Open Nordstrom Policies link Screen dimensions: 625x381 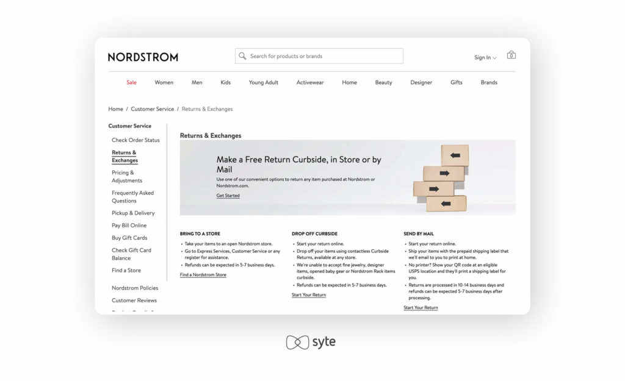click(x=135, y=288)
